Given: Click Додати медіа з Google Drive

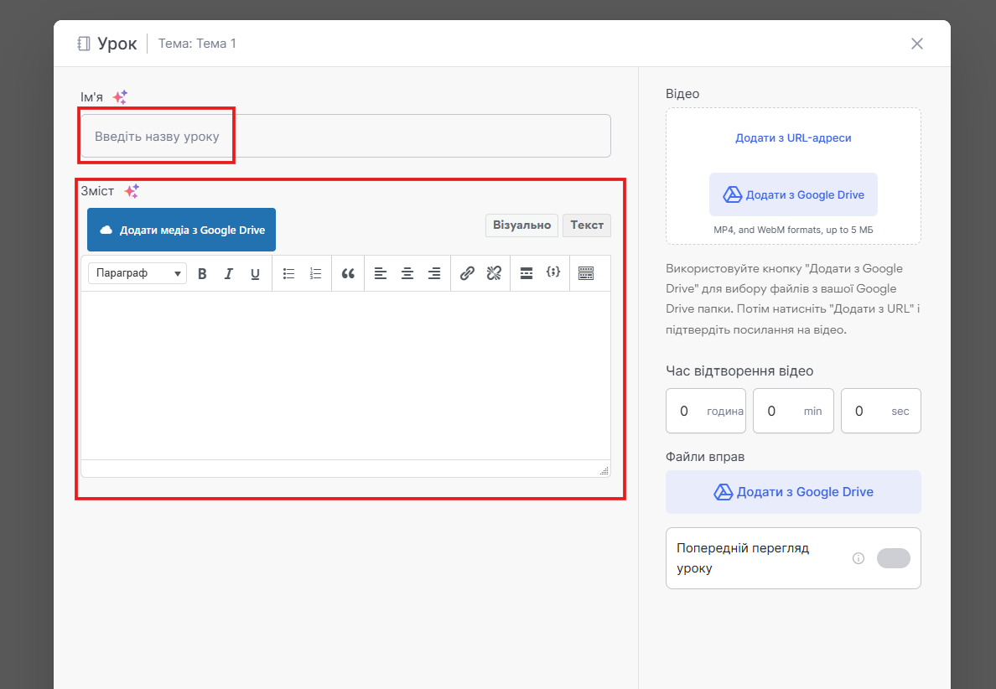Looking at the screenshot, I should point(181,230).
